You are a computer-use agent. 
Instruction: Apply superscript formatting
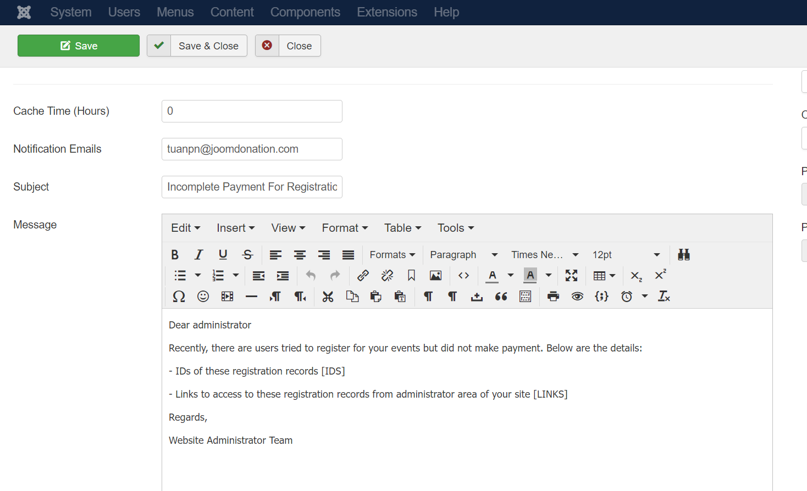[x=660, y=276]
